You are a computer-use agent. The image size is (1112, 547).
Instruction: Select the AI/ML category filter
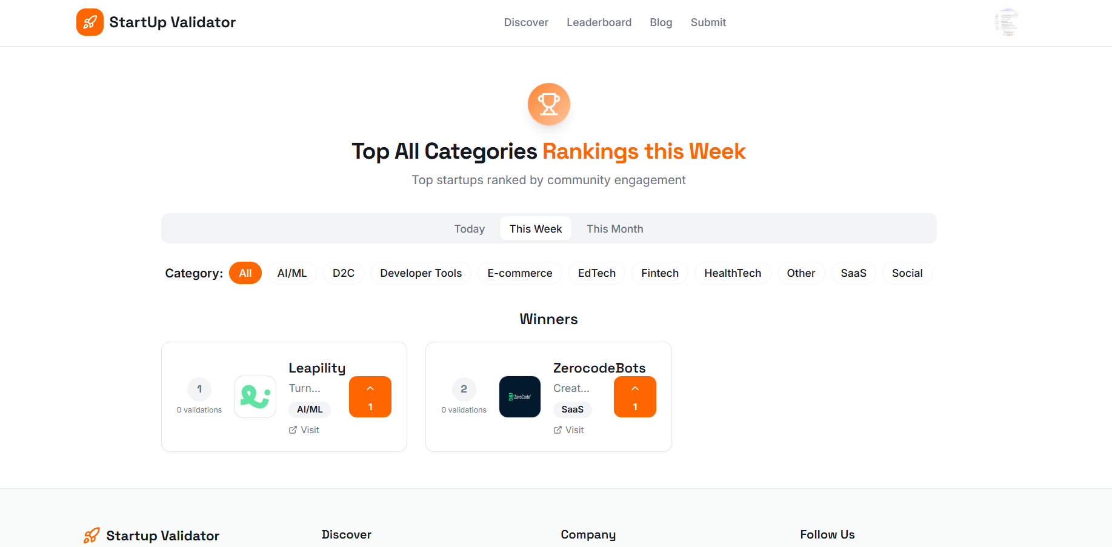pos(292,273)
